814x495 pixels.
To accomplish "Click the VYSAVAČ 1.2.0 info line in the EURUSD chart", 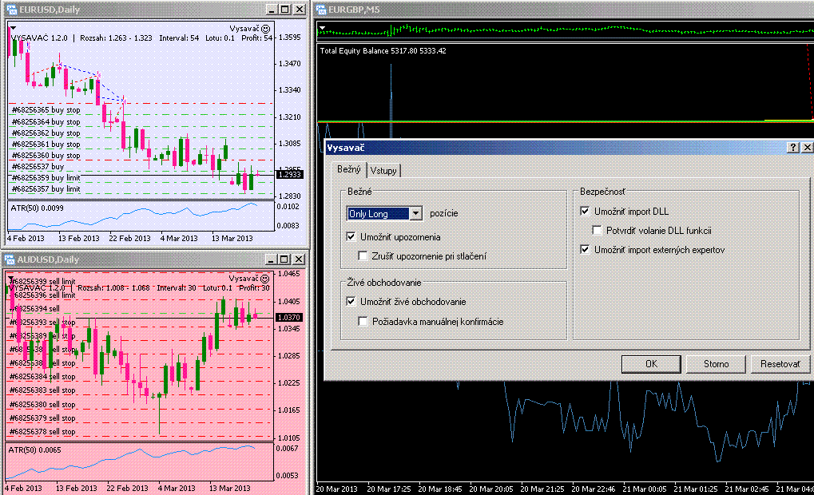I will point(141,38).
